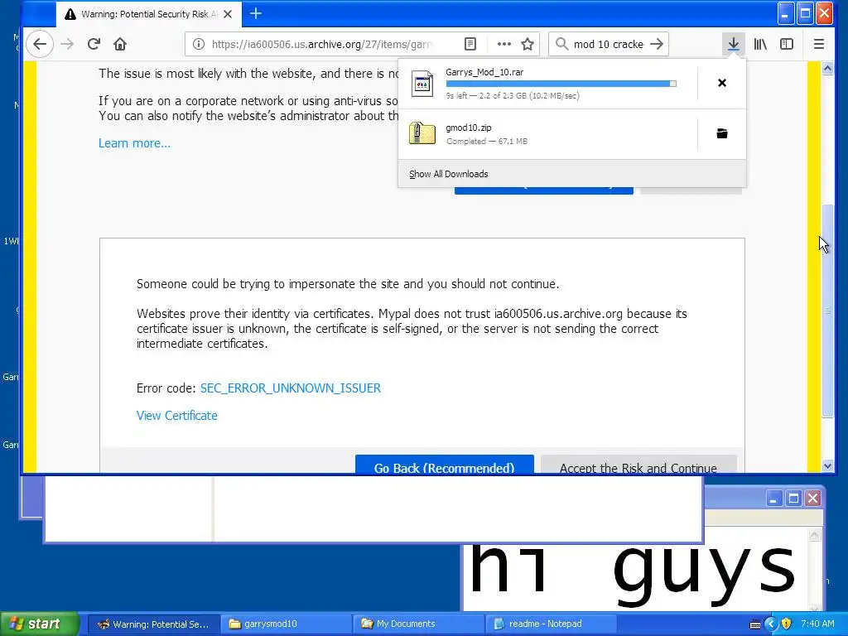Show All Downloads in the panel

coord(448,174)
